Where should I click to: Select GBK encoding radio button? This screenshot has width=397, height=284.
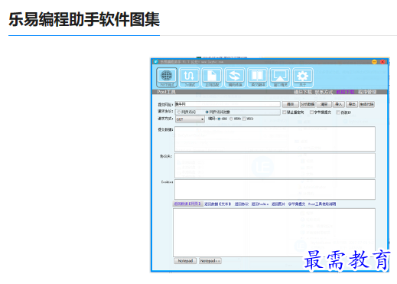tap(220, 119)
